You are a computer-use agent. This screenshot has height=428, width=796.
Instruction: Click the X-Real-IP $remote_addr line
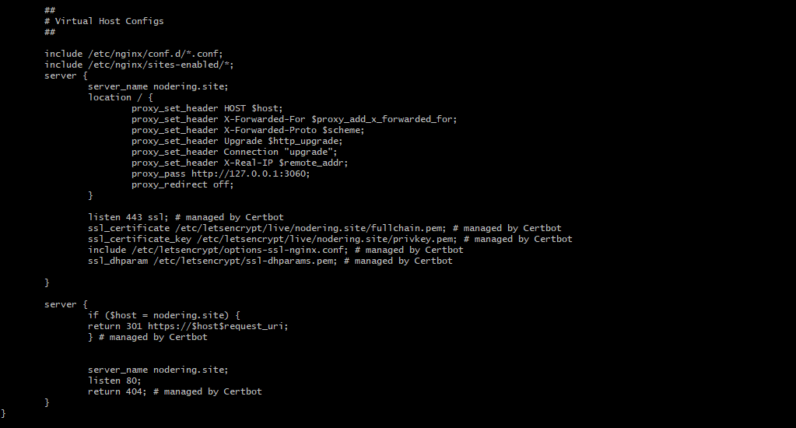[240, 163]
